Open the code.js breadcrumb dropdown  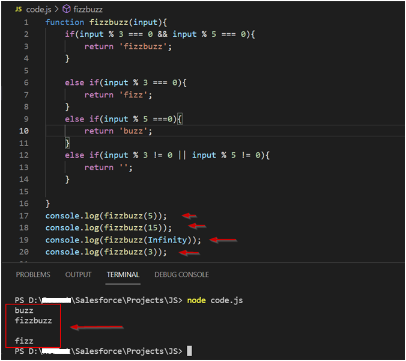(x=38, y=9)
